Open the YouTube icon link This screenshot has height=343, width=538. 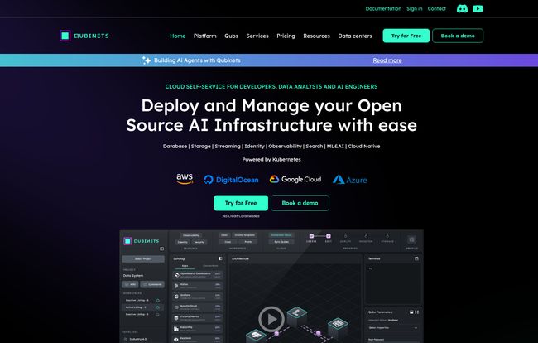[478, 8]
